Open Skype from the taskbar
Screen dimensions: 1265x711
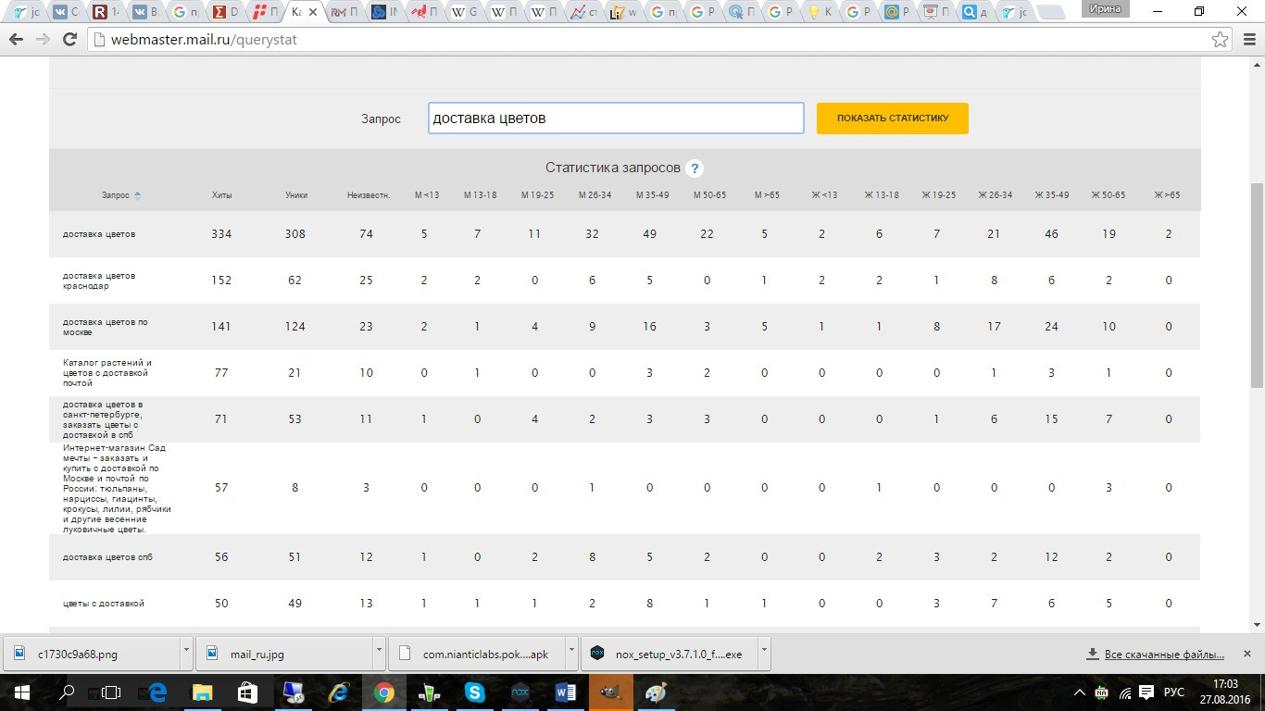[475, 692]
